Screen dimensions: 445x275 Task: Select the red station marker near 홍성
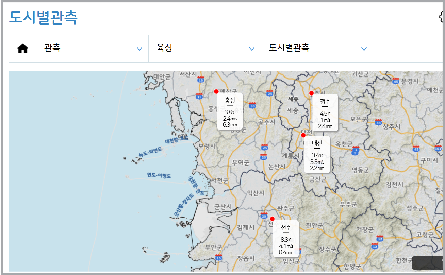[x=216, y=91]
